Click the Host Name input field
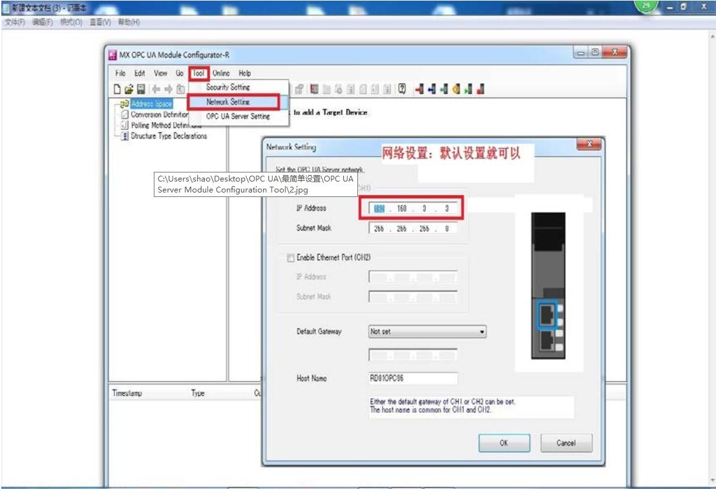The image size is (716, 489). pos(412,379)
